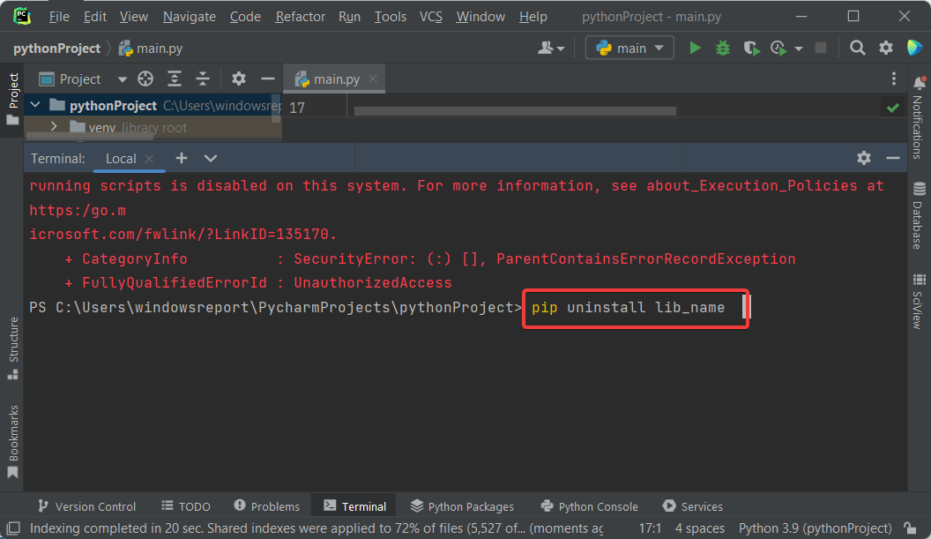931x539 pixels.
Task: Toggle the Project tool window sidebar button
Action: click(x=12, y=97)
